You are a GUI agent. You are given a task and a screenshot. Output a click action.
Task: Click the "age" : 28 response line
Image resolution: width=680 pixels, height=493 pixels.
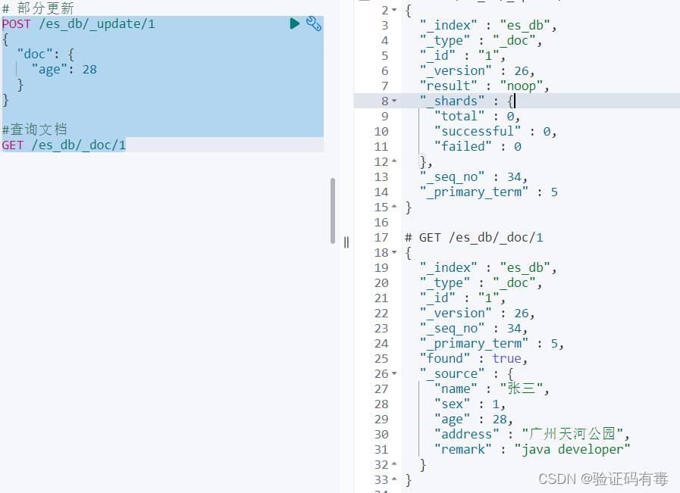pyautogui.click(x=474, y=419)
